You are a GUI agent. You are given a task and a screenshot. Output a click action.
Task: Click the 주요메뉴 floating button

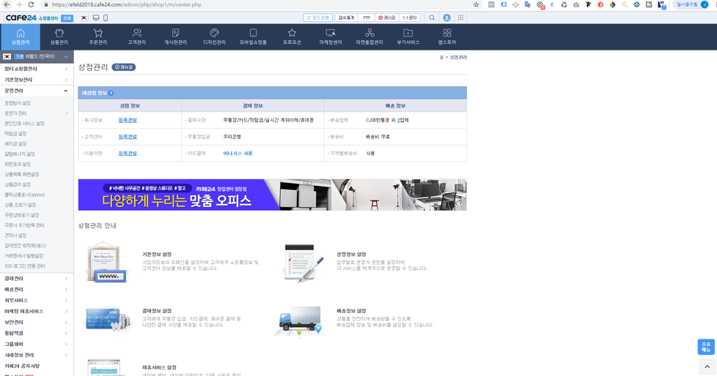pos(706,347)
